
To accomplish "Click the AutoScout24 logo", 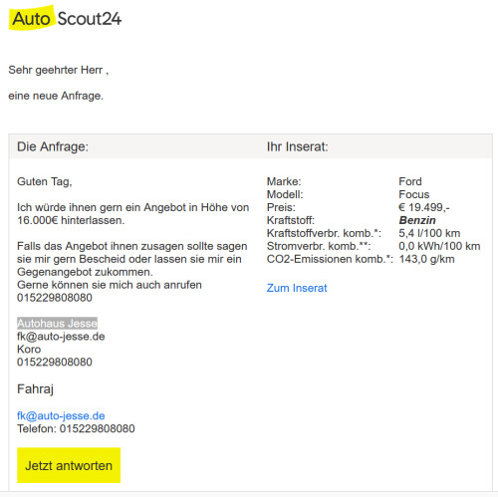I will click(65, 18).
